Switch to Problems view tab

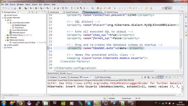pos(52,77)
